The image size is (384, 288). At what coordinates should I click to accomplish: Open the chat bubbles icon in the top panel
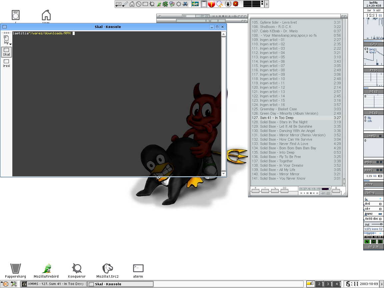click(x=172, y=4)
